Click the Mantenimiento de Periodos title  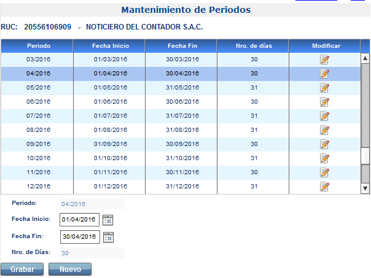(185, 10)
